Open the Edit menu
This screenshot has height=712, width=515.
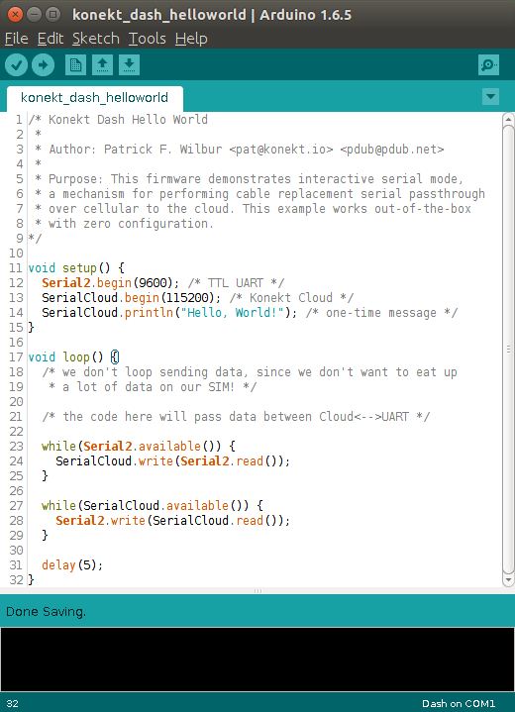pyautogui.click(x=51, y=39)
